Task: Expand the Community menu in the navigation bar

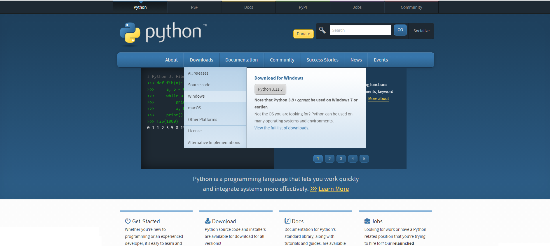Action: (282, 60)
